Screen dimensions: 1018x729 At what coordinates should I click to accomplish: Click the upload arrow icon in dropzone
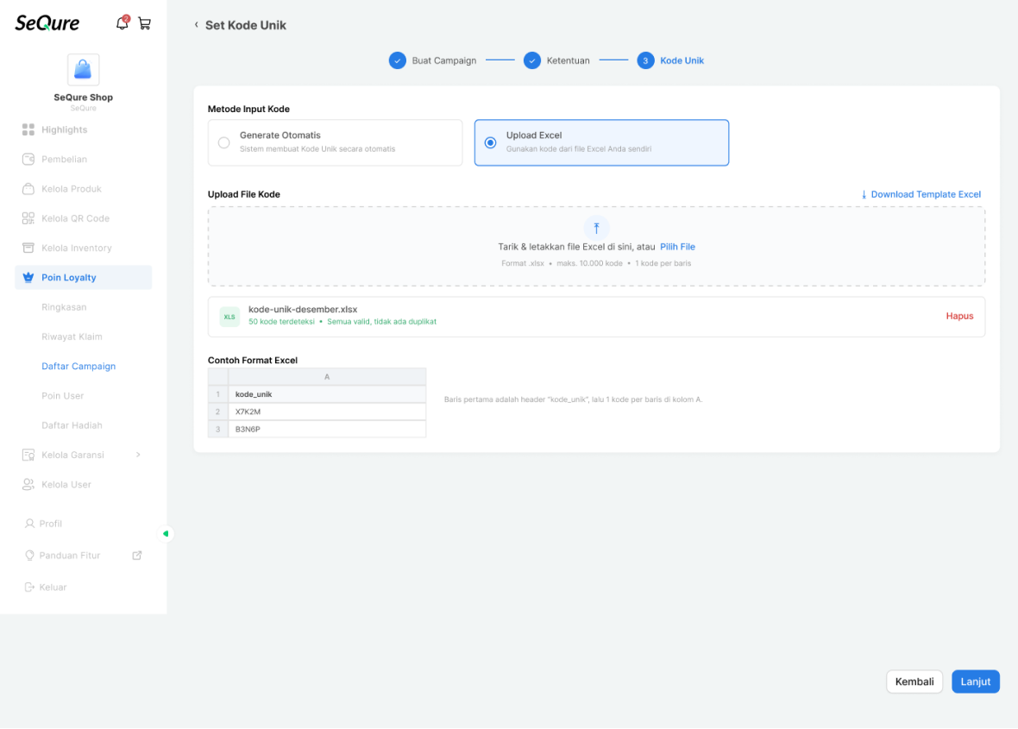coord(596,228)
